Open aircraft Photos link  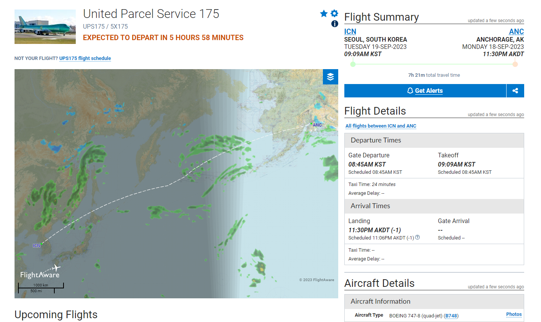pos(514,314)
